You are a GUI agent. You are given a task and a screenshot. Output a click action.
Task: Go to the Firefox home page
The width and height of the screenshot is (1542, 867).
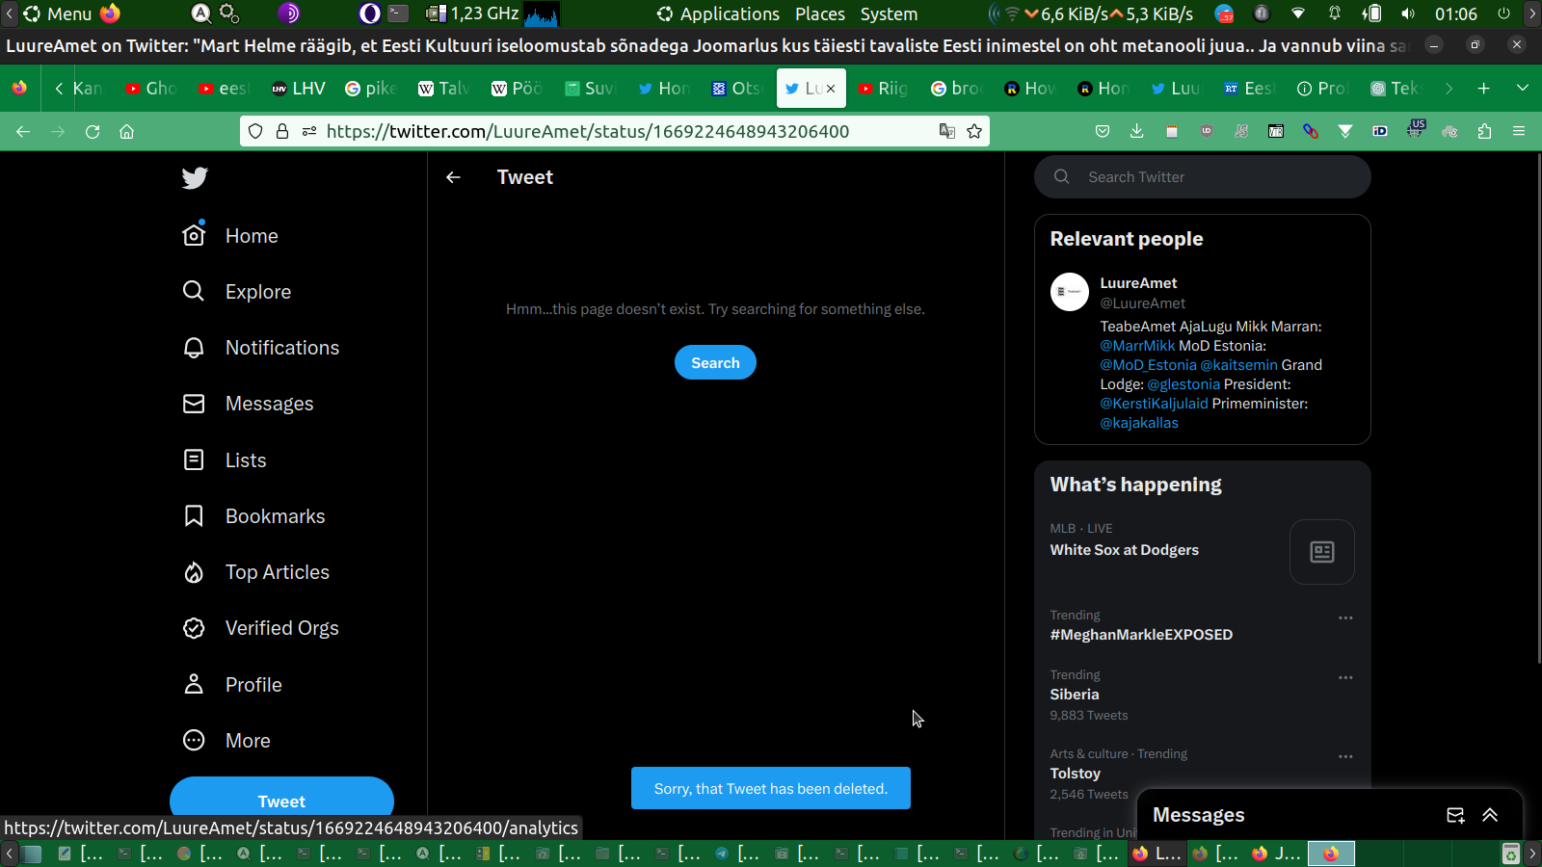[126, 131]
